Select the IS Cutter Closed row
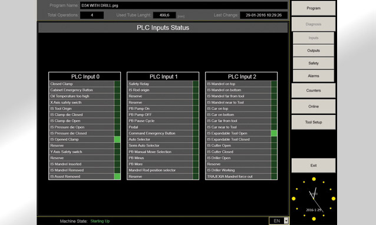Screen dimensions: 376x225 (241, 152)
